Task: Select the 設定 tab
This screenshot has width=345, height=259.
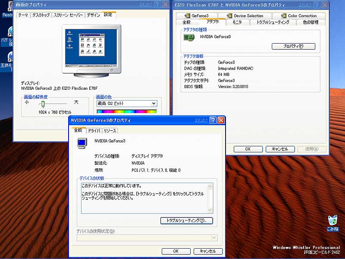Action: pos(108,15)
